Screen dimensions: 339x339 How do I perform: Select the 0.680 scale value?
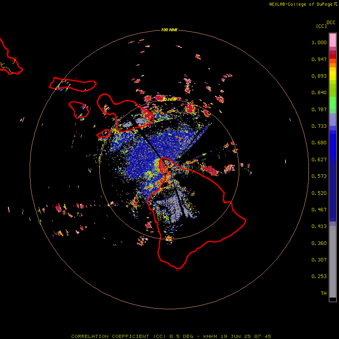pos(319,143)
